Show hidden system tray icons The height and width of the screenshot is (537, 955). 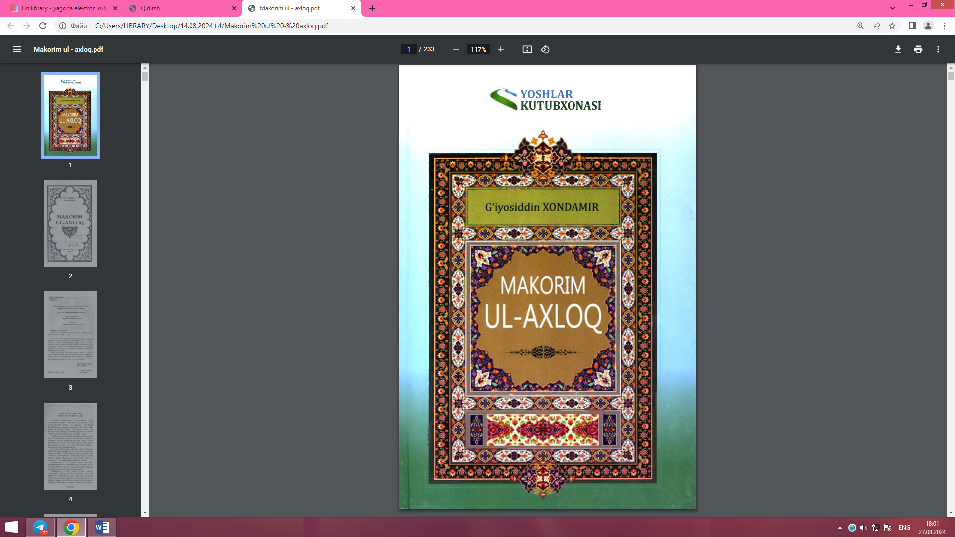(x=840, y=528)
